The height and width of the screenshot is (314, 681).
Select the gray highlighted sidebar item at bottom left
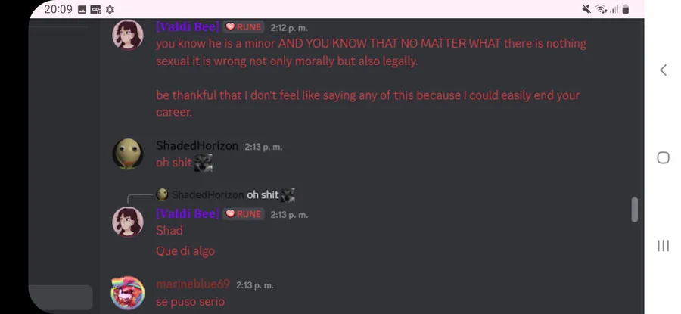click(61, 297)
